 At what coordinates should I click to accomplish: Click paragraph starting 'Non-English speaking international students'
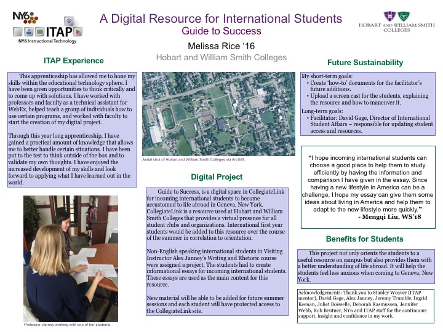[217, 267]
